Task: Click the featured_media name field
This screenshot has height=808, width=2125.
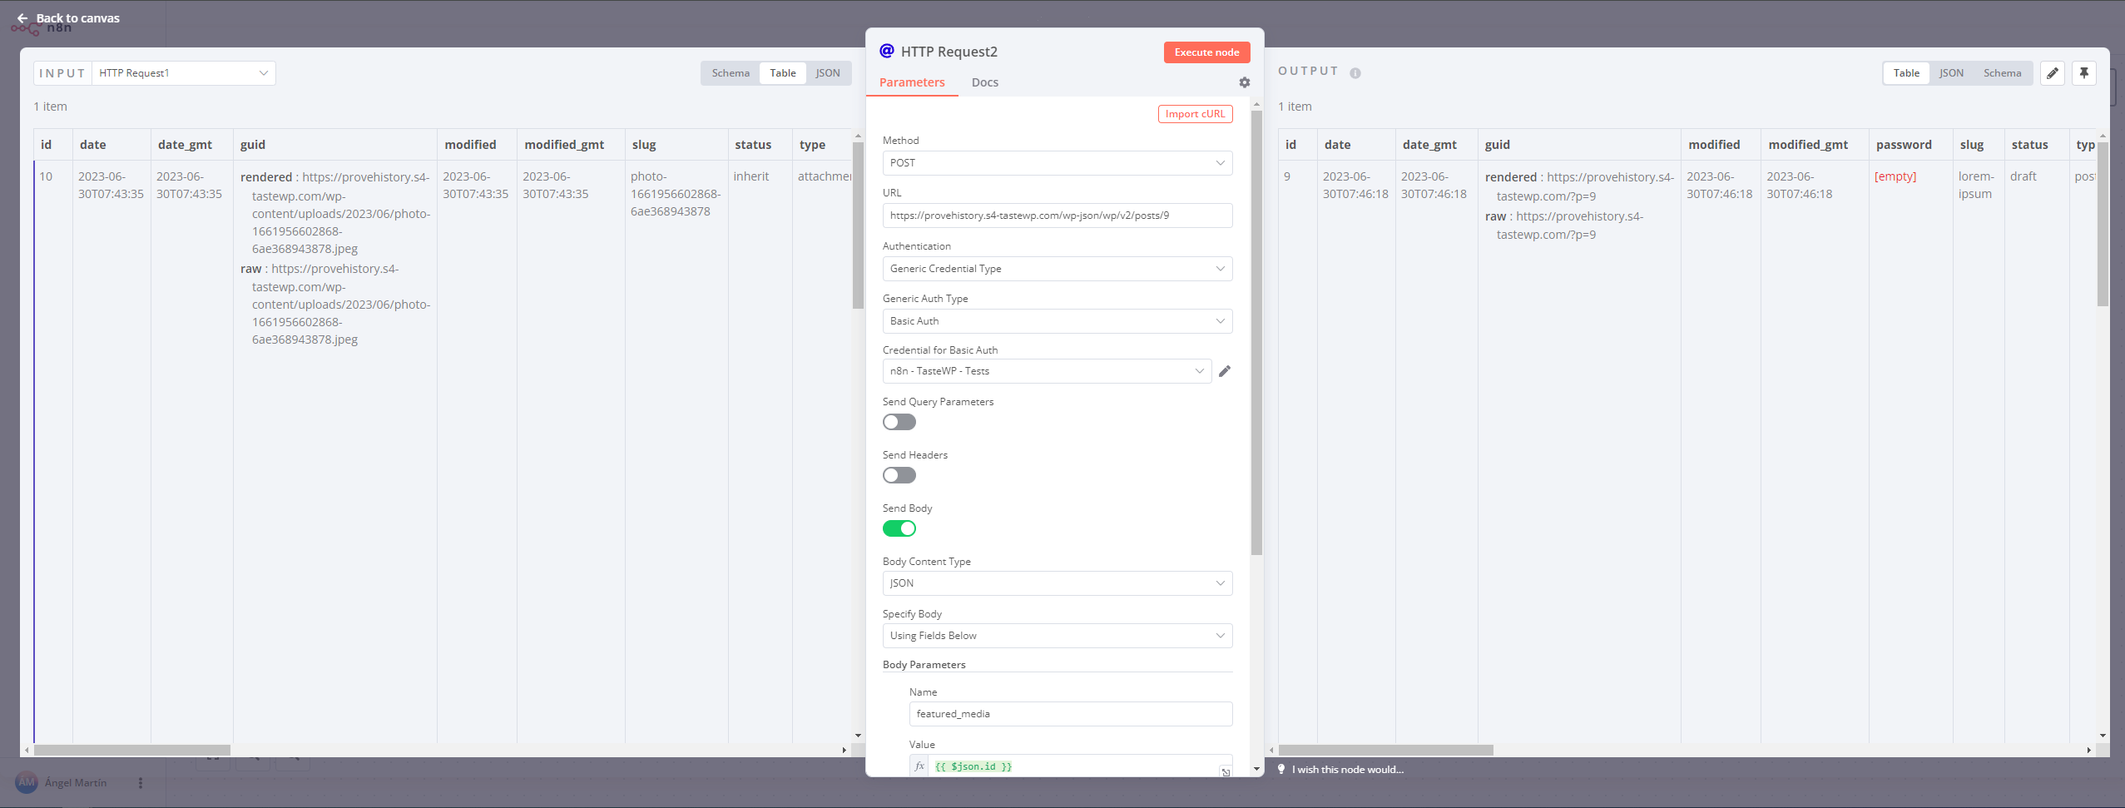Action: [1070, 714]
